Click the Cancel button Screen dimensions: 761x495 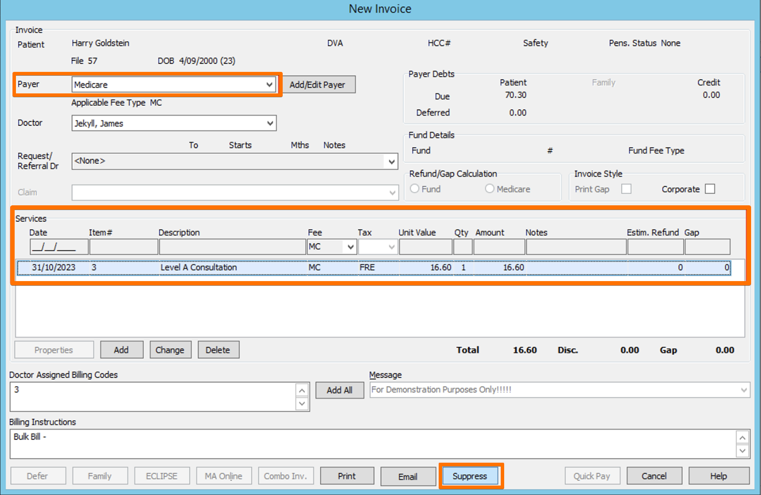654,476
